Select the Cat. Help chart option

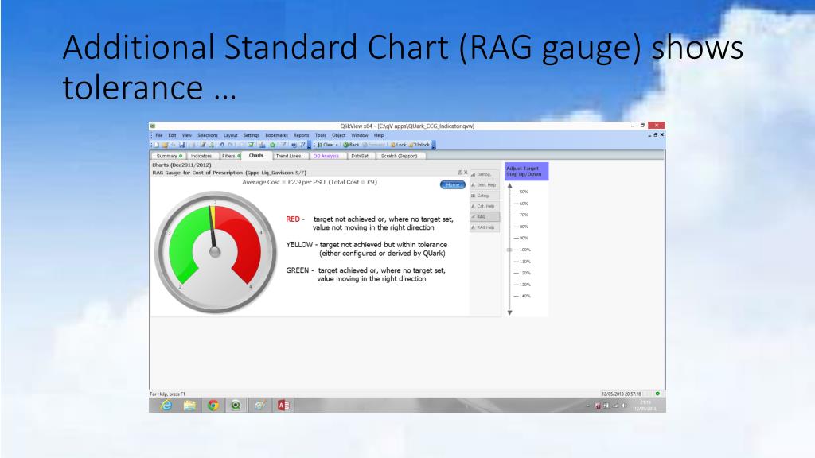485,206
